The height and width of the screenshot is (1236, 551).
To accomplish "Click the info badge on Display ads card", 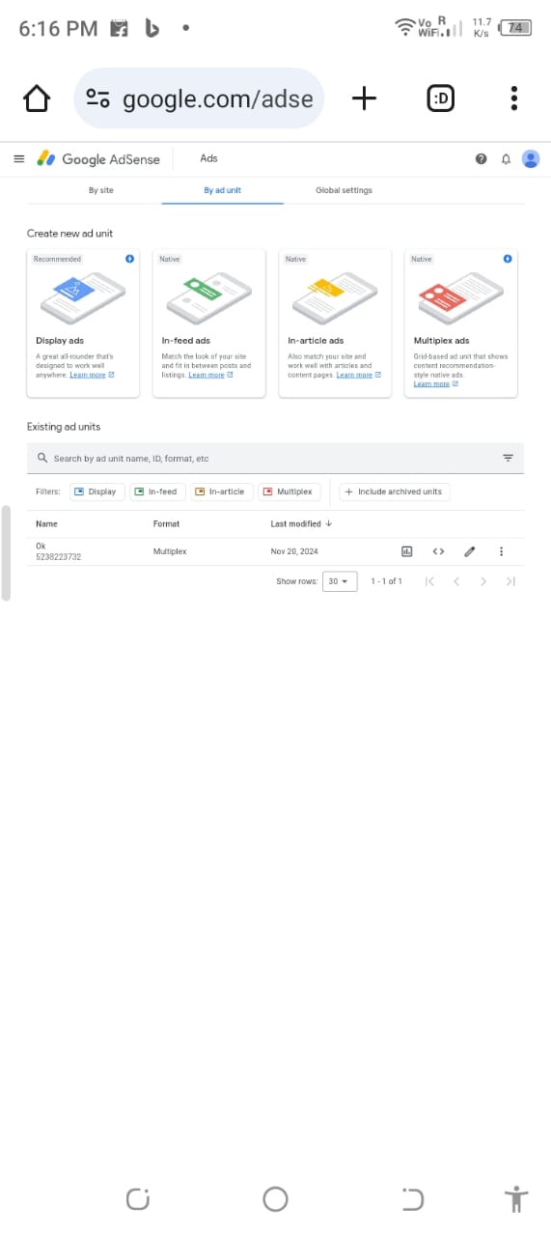I will click(129, 259).
